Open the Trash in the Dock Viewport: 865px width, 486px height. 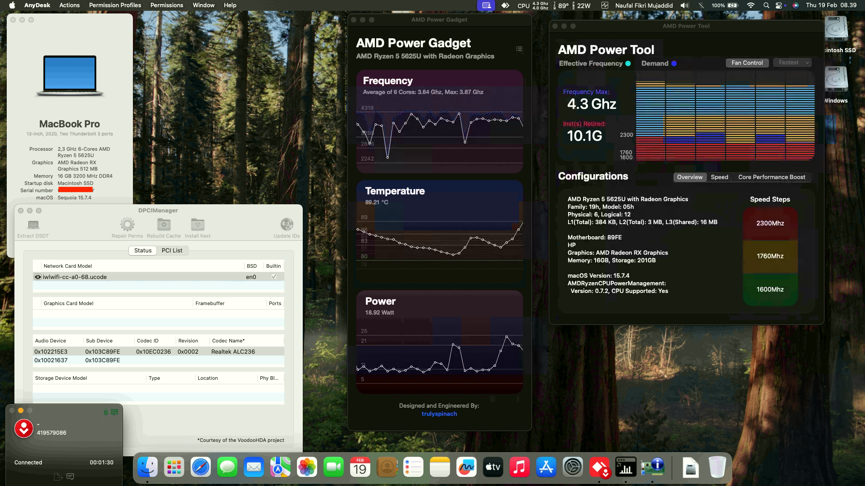[717, 468]
